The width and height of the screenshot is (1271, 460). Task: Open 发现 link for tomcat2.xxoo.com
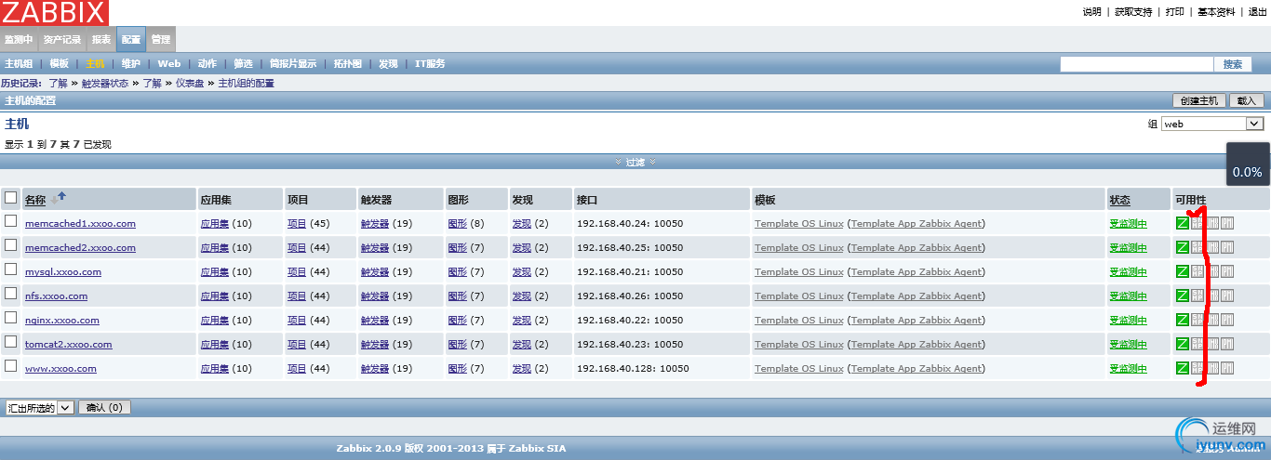[521, 345]
